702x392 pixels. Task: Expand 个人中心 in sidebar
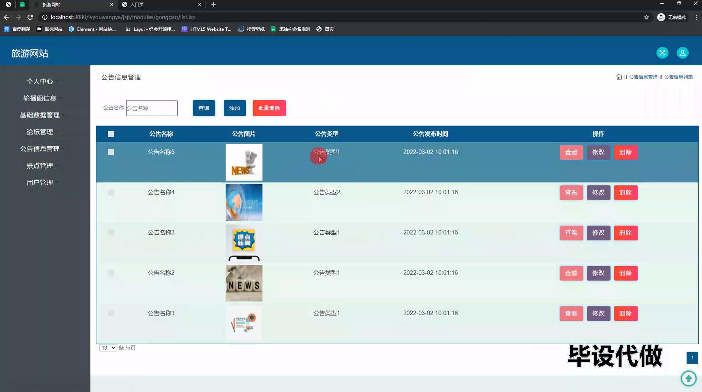coord(40,81)
